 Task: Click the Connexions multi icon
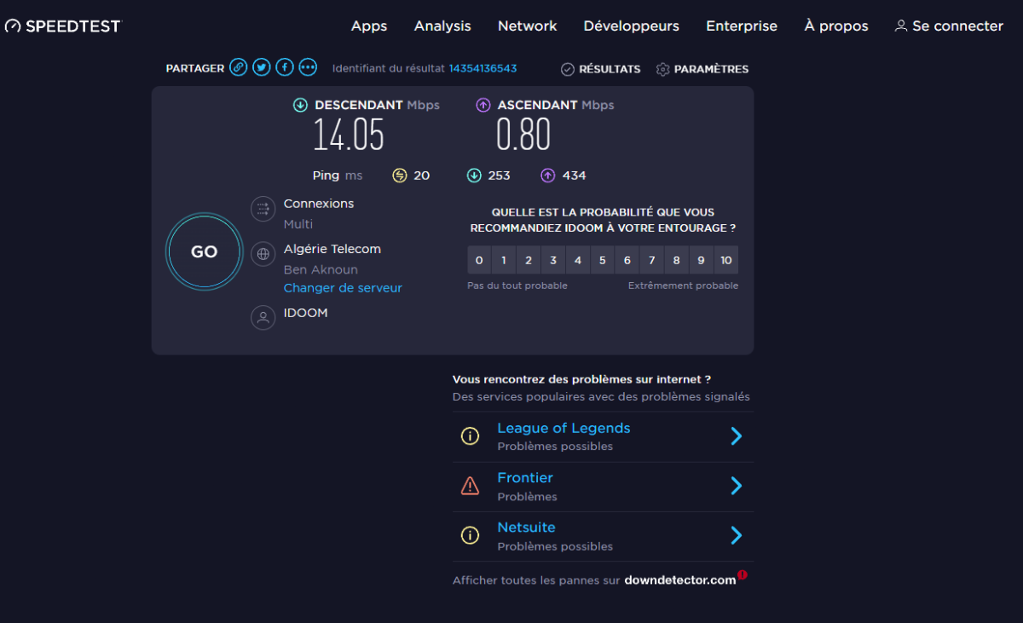coord(263,210)
